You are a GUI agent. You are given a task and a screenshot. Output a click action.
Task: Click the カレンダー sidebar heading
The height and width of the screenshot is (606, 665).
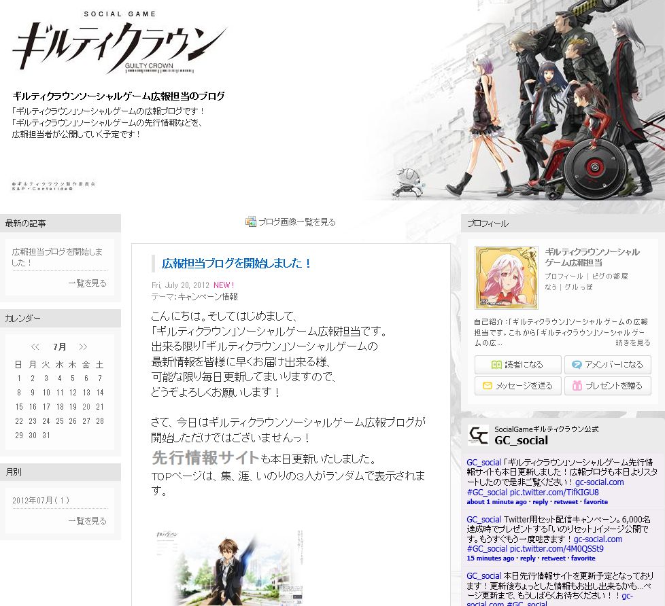61,318
